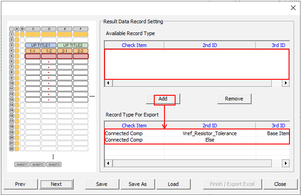This screenshot has width=301, height=195.
Task: Click the green UP TITLE2 cell
Action: 73,45
